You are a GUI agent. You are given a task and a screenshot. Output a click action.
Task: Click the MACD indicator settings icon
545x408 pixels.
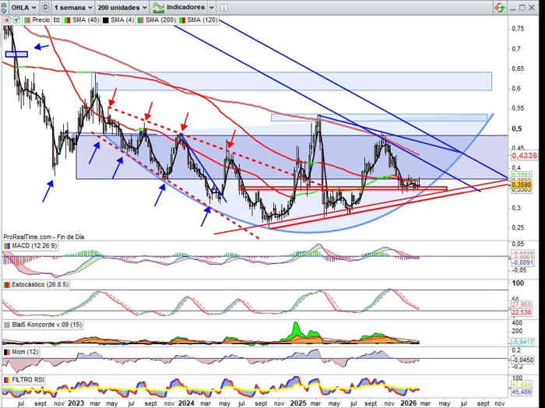(5, 247)
